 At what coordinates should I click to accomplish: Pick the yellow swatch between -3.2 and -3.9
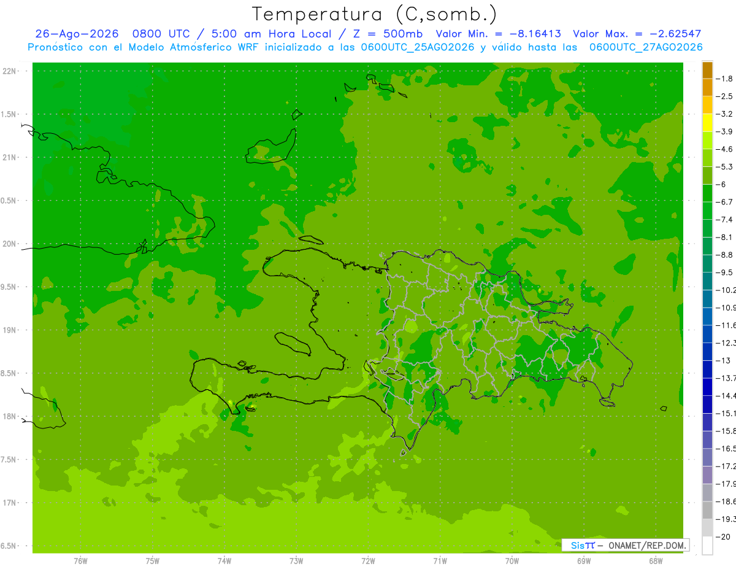(x=707, y=123)
